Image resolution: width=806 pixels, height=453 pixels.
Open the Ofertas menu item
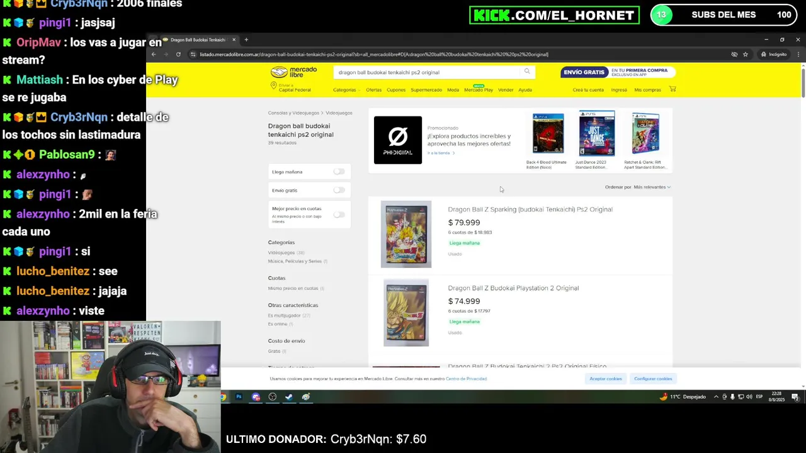coord(374,90)
